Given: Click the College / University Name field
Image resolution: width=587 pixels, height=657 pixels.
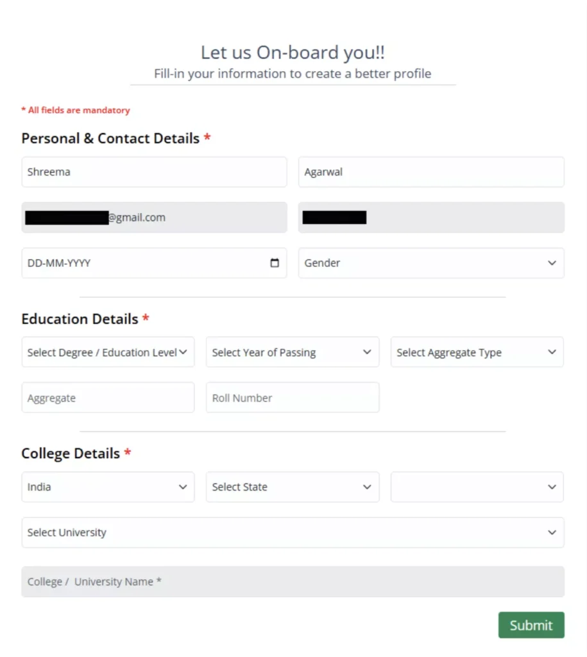Looking at the screenshot, I should (x=293, y=581).
